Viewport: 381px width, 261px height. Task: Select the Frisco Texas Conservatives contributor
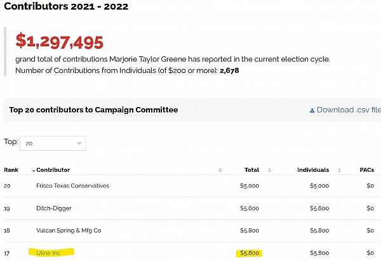pos(72,186)
